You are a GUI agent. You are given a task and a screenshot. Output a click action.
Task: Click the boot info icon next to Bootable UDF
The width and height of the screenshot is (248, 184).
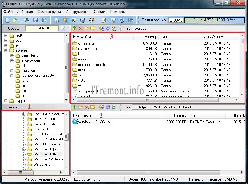63,29
